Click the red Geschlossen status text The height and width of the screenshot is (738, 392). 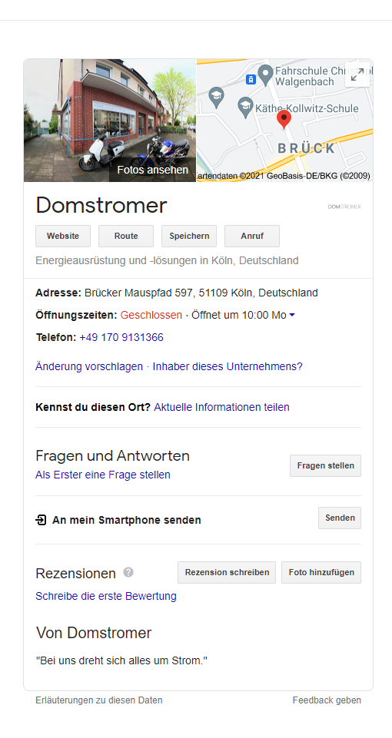pos(151,316)
